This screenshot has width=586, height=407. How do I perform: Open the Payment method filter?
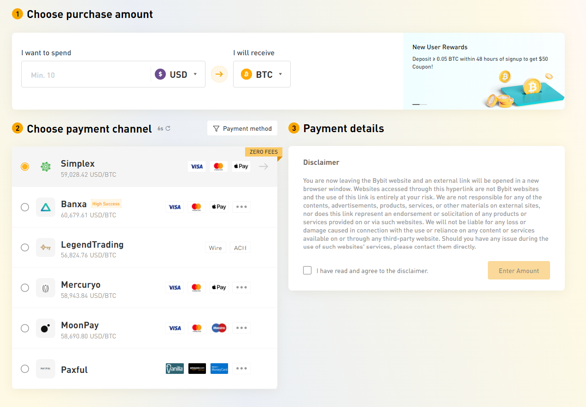click(x=242, y=128)
